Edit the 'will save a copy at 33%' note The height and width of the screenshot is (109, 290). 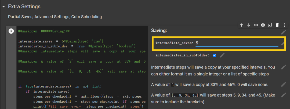[284, 84]
